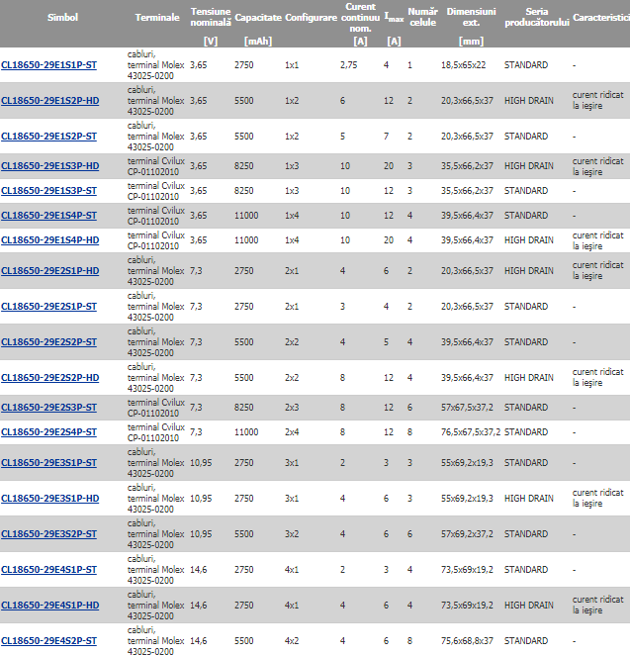
Task: Click the CL18650-29E1S4P-HD link
Action: (49, 239)
